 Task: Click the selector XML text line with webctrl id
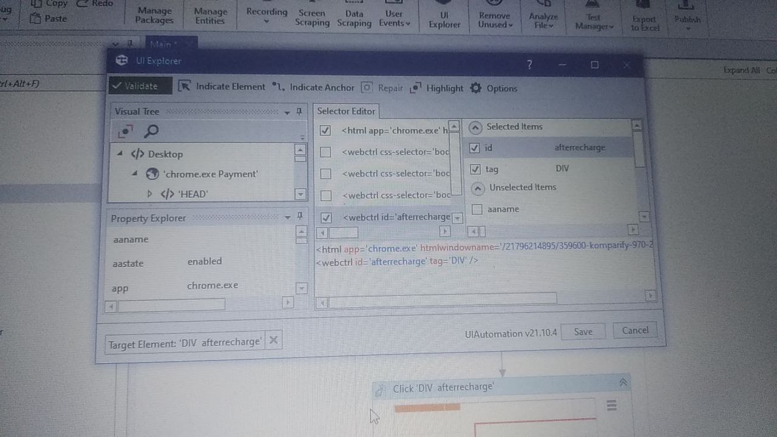coord(397,261)
